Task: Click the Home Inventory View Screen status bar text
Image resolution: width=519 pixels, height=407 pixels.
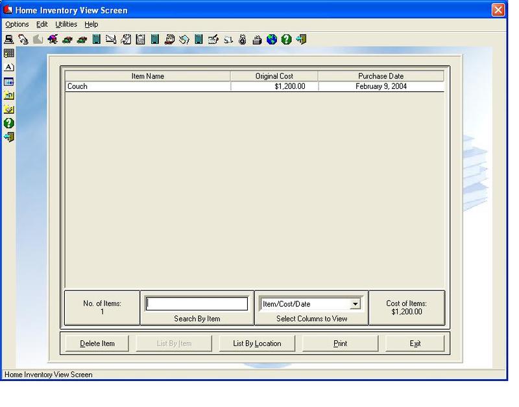Action: [48, 375]
